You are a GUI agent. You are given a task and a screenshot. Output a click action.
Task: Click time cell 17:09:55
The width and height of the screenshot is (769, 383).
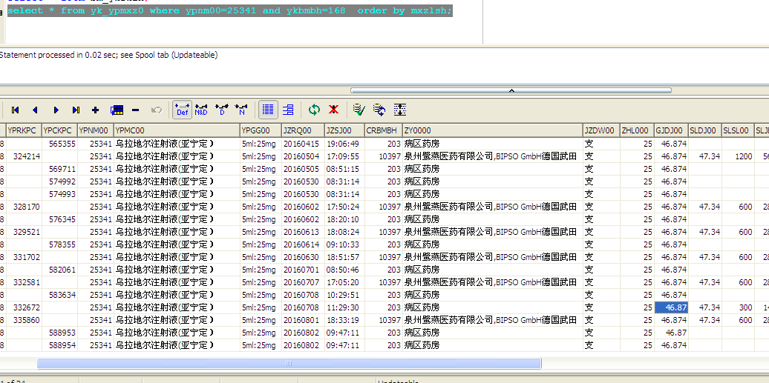coord(344,156)
